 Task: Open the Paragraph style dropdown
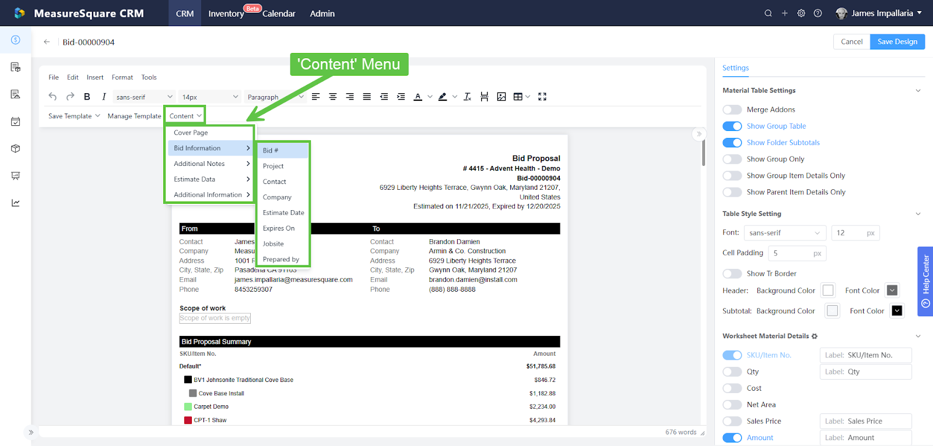(275, 97)
